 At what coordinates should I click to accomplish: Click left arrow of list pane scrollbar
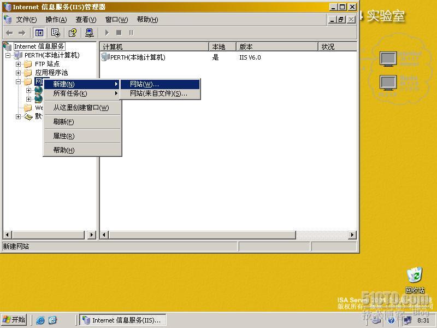(104, 235)
